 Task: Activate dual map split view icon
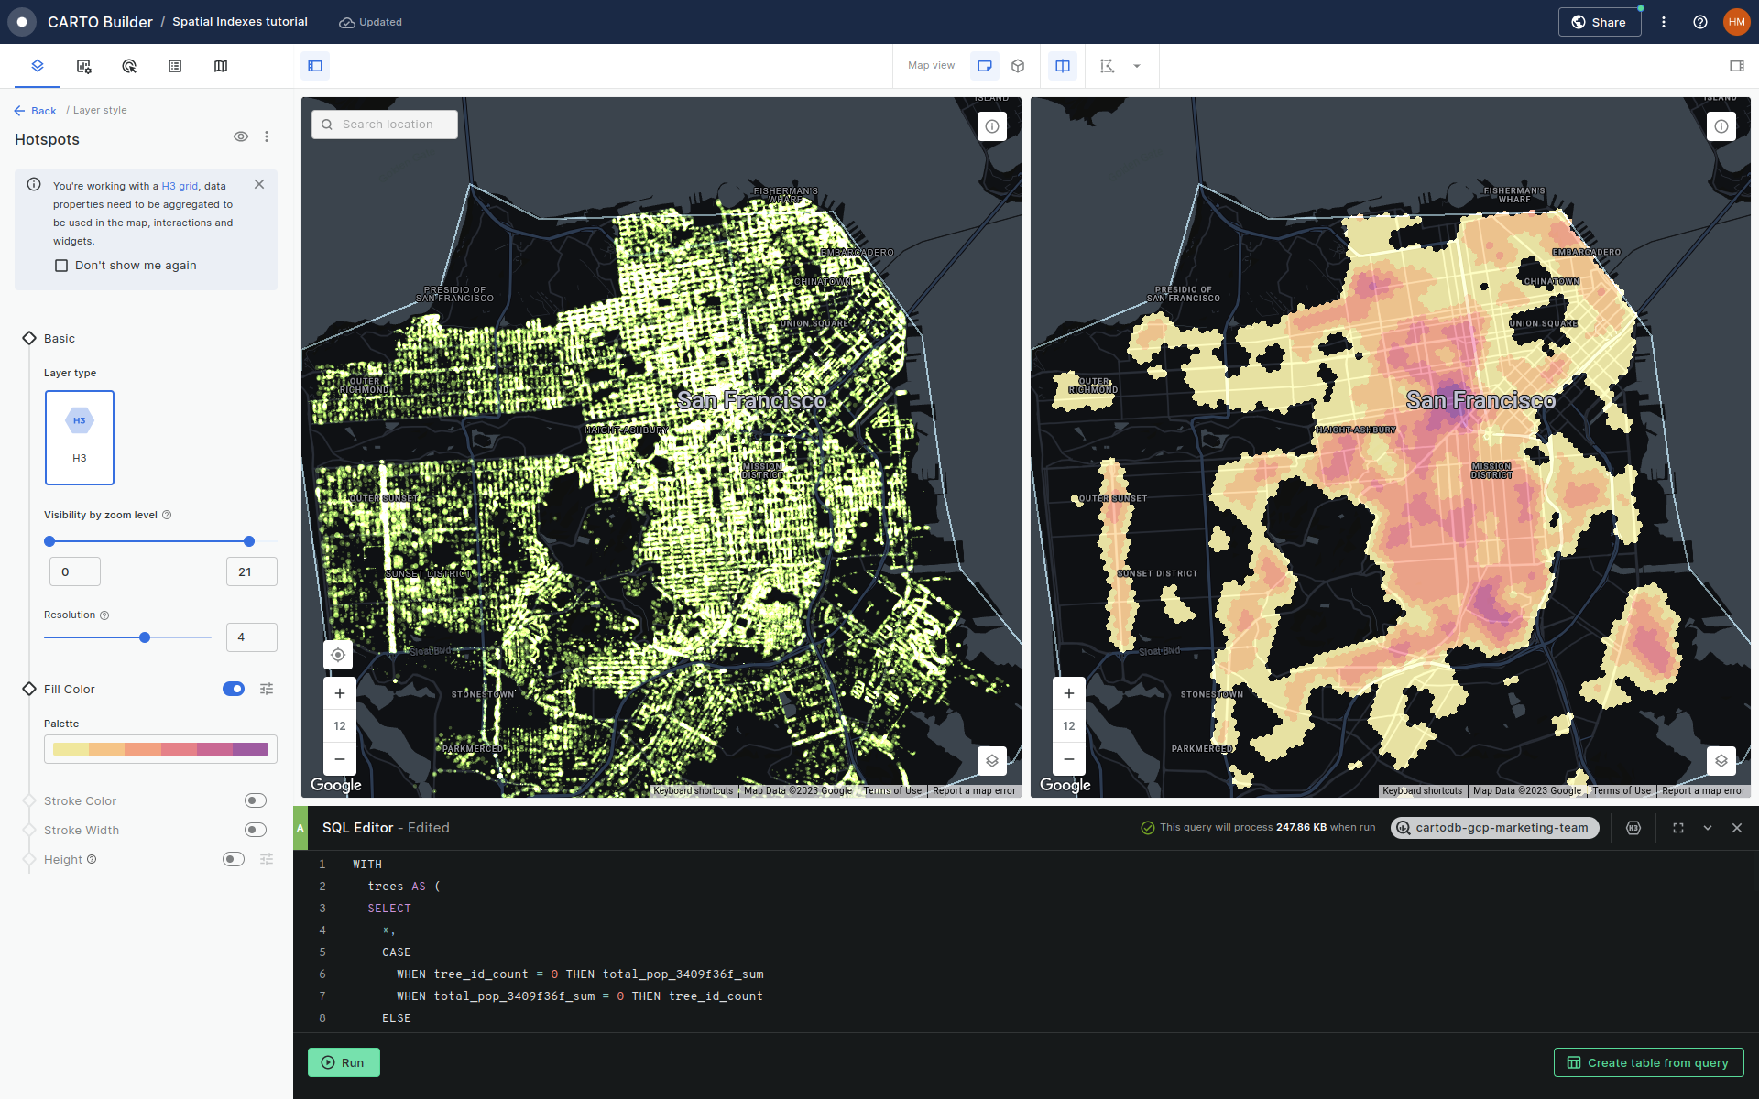point(1063,66)
